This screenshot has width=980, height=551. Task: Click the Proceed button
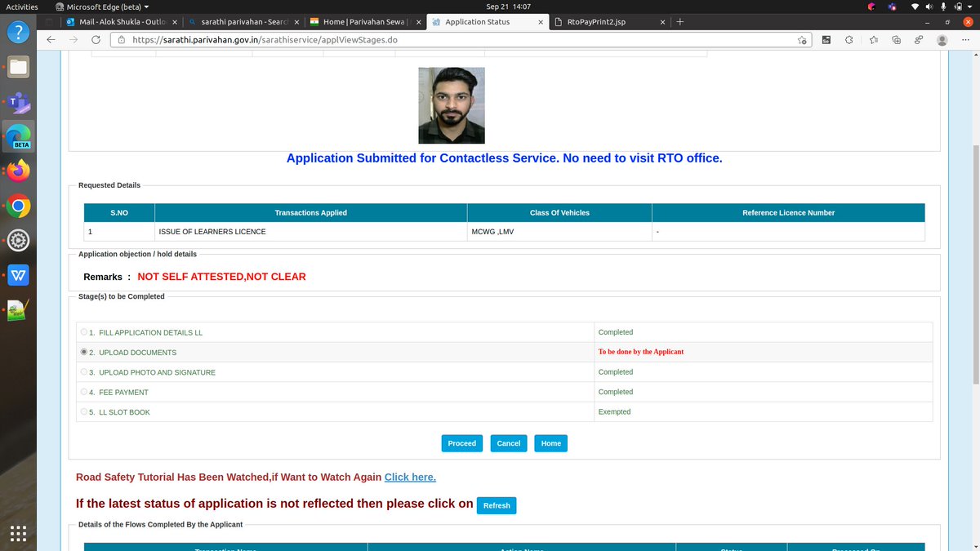point(461,443)
